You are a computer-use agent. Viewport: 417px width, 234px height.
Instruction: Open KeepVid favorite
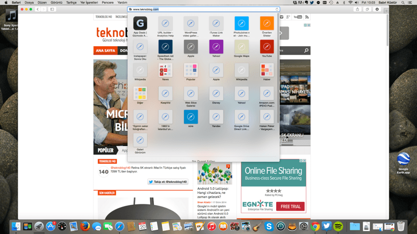(165, 94)
